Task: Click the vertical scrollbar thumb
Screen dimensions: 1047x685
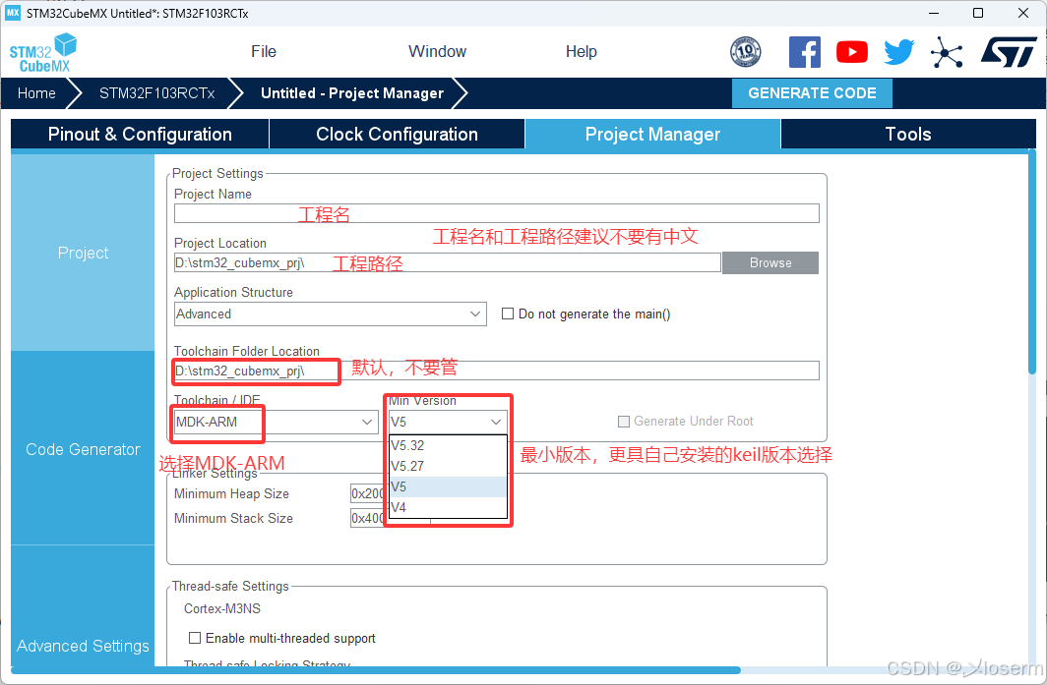Action: [1032, 260]
